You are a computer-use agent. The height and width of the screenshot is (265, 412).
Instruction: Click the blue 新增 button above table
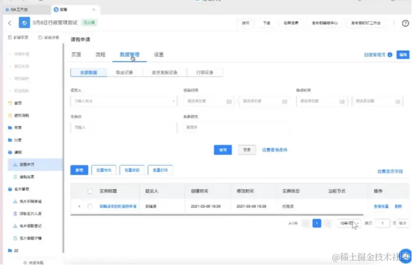point(79,170)
